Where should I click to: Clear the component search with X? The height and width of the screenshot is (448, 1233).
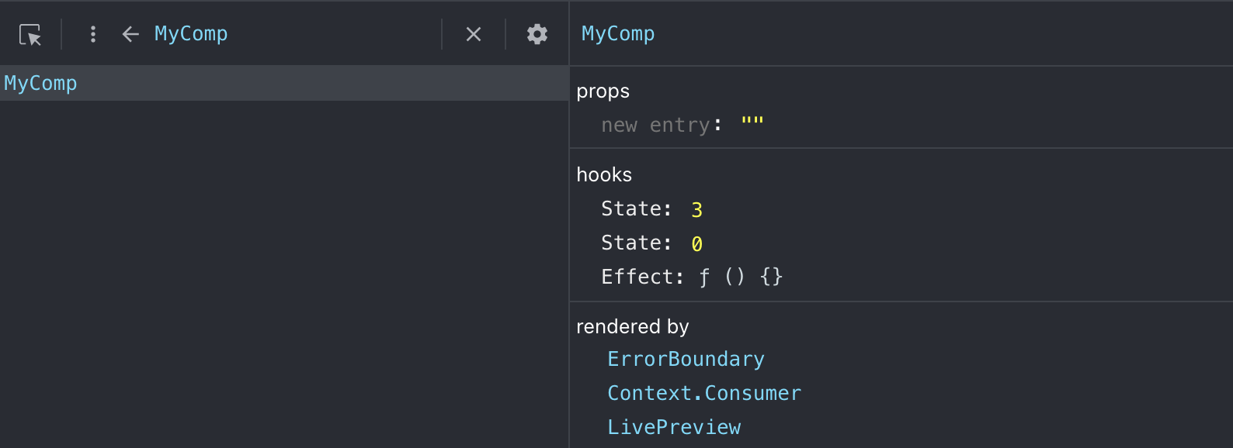[x=474, y=34]
